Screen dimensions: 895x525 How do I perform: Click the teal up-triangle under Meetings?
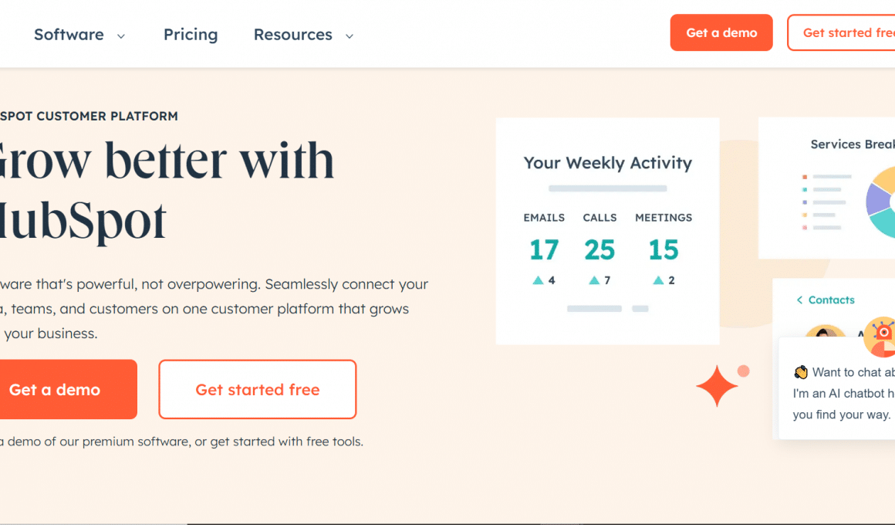[658, 280]
